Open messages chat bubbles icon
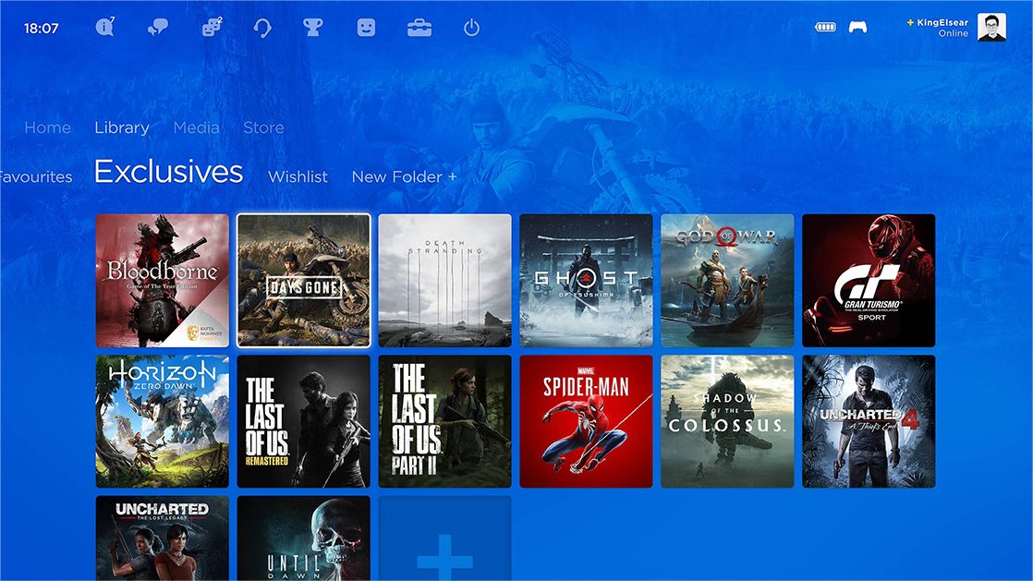This screenshot has width=1033, height=581. click(x=158, y=28)
